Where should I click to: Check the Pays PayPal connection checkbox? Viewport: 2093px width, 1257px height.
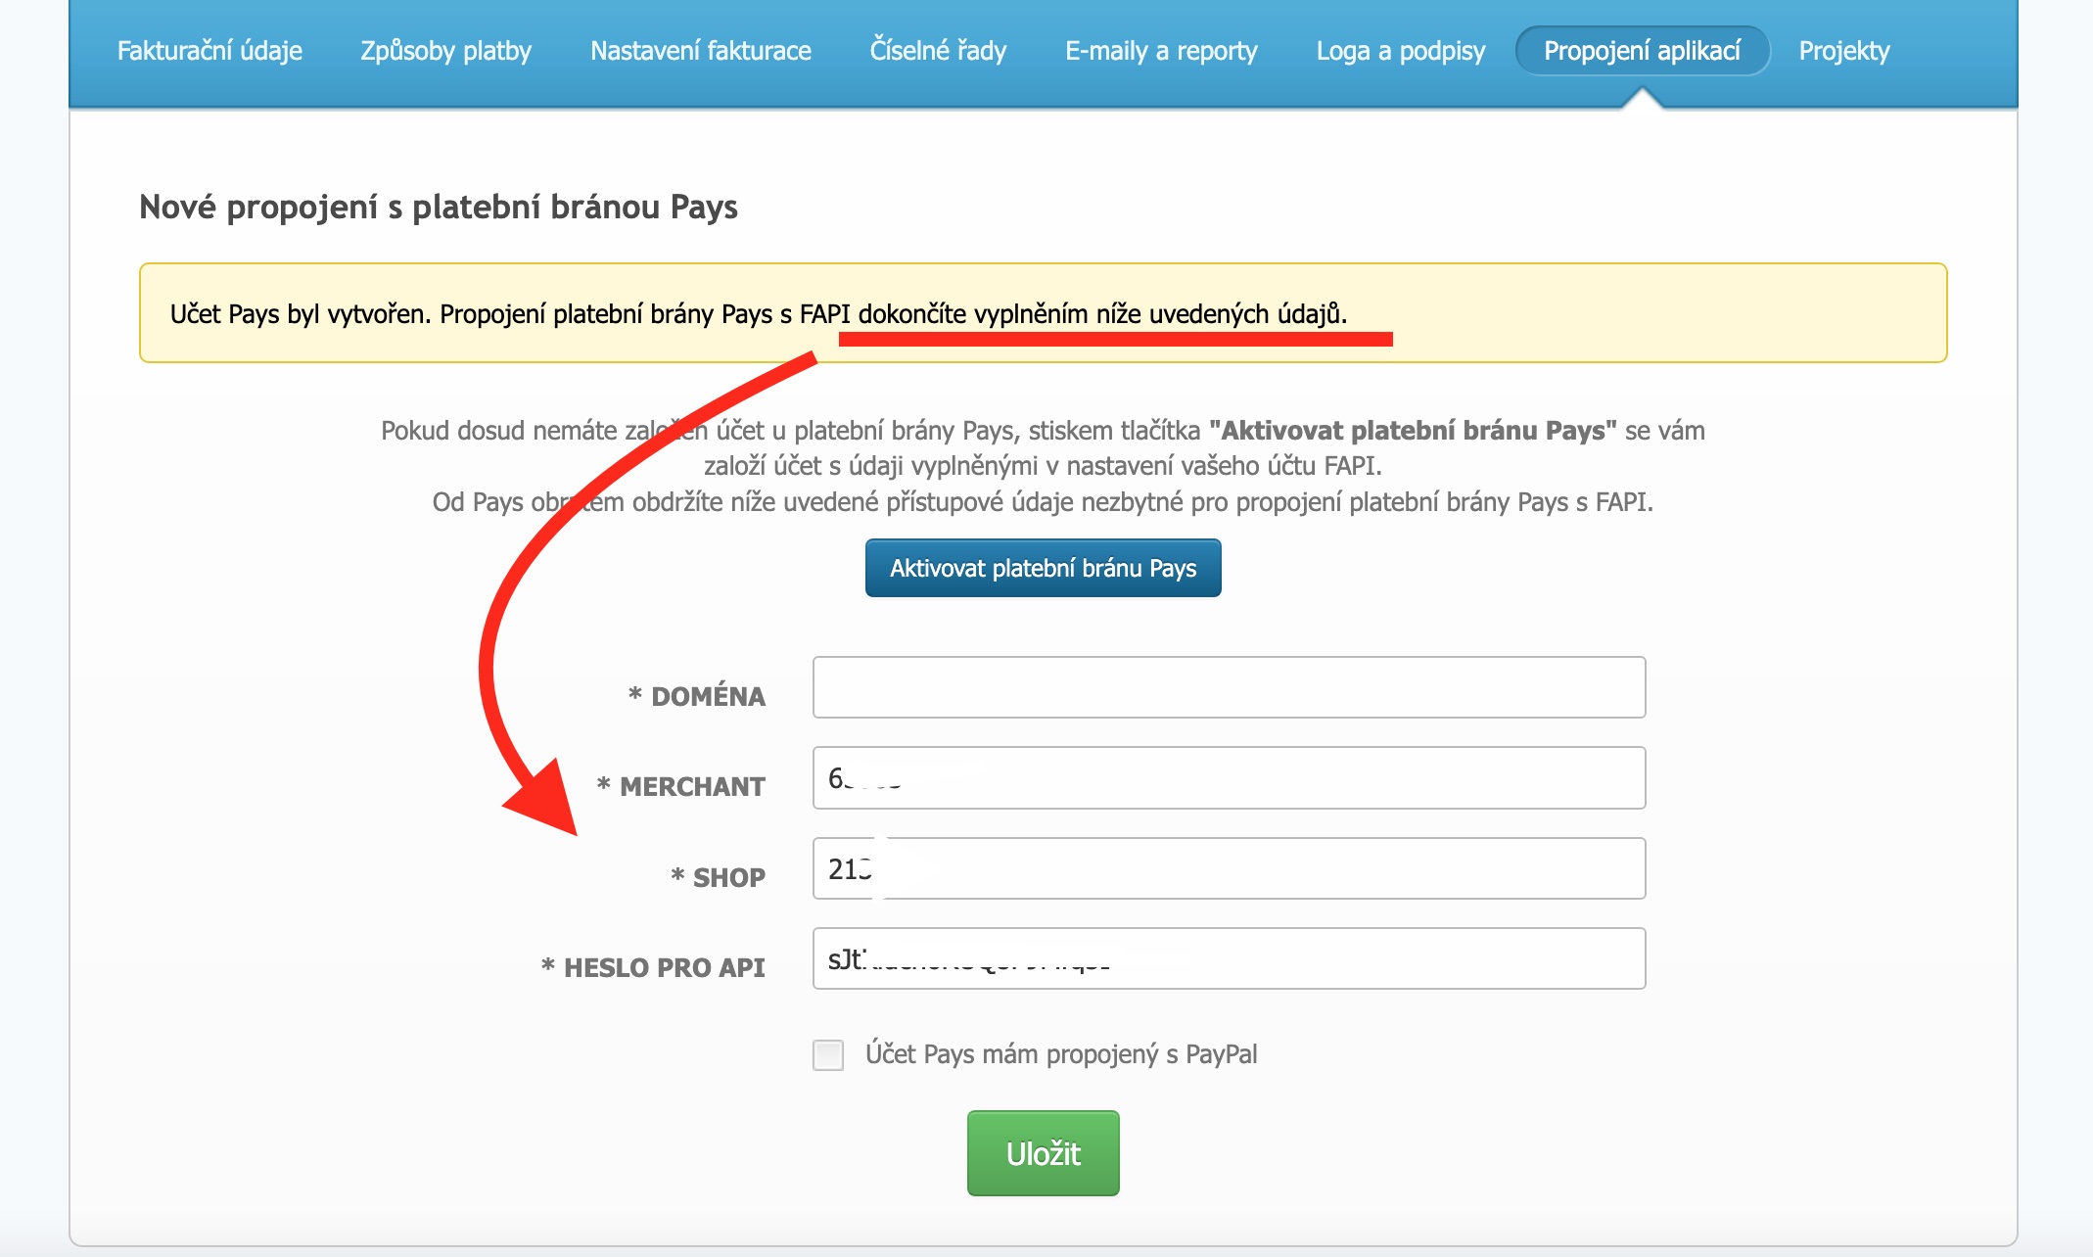(828, 1055)
